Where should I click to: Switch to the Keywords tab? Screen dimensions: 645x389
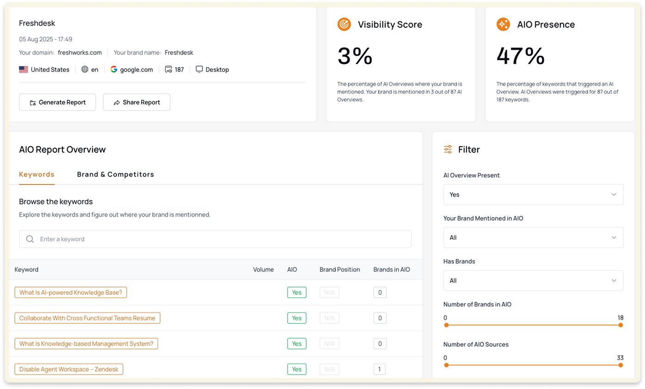coord(37,174)
